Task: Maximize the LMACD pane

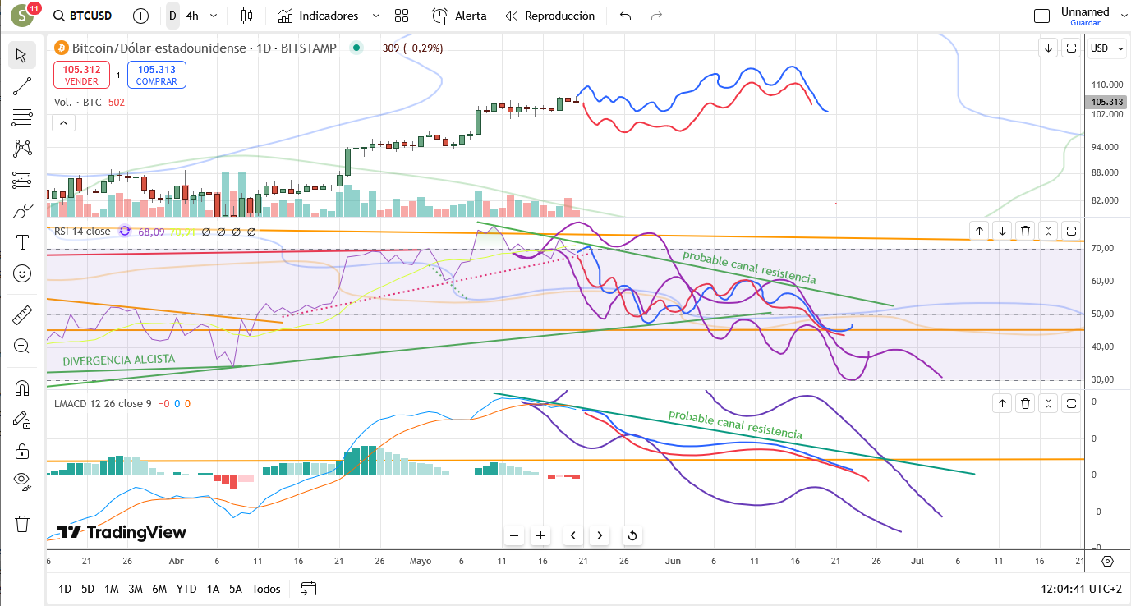Action: pyautogui.click(x=1071, y=402)
